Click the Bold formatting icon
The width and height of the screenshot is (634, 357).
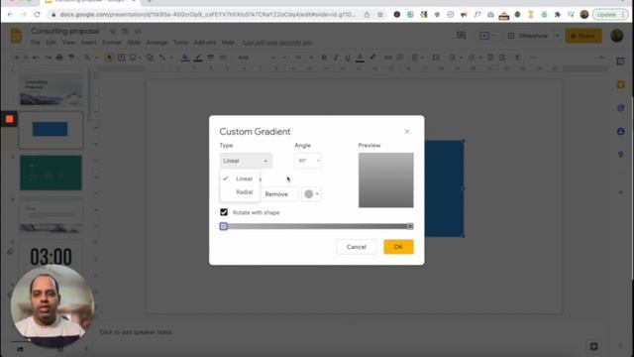pos(324,58)
